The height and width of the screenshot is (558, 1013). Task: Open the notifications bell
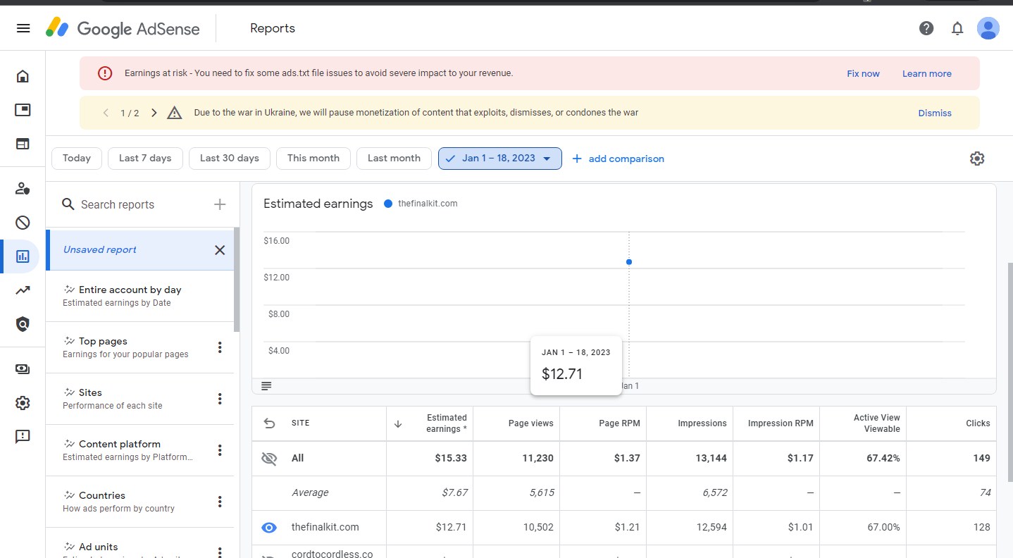pos(957,28)
